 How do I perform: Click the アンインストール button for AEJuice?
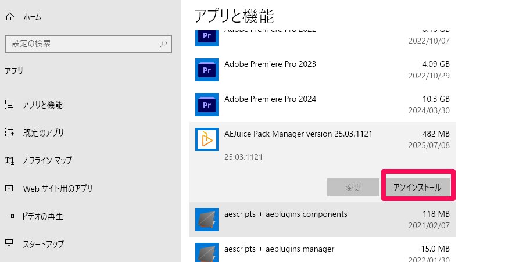point(417,187)
